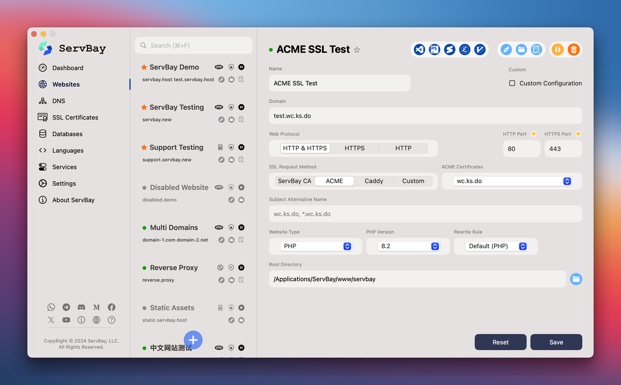Screen dimensions: 621x385
Task: Pause the ServBay Testing website
Action: (241, 107)
